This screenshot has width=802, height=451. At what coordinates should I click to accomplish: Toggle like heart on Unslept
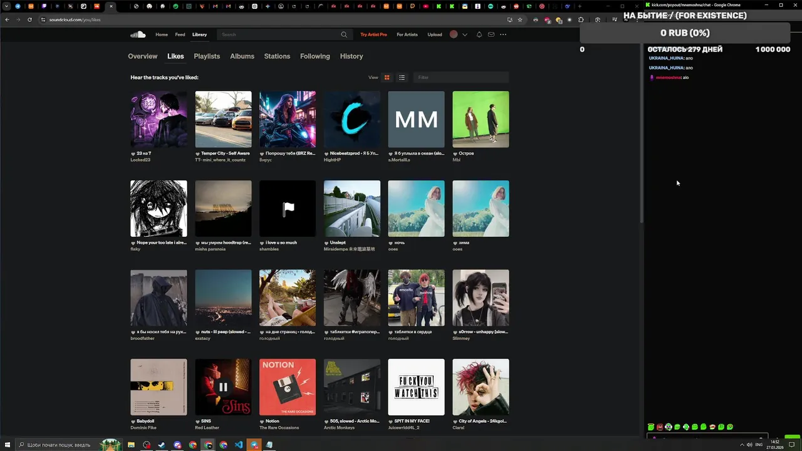(x=326, y=243)
